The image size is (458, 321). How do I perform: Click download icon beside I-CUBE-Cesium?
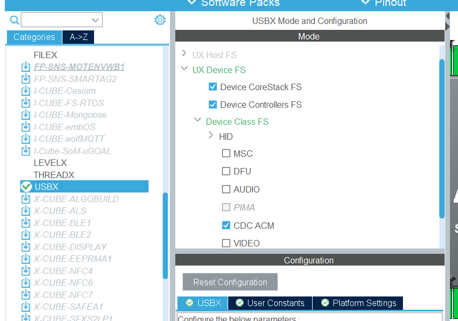26,91
